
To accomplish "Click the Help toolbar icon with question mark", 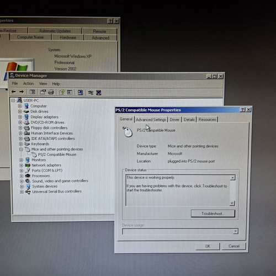I will click(61, 92).
